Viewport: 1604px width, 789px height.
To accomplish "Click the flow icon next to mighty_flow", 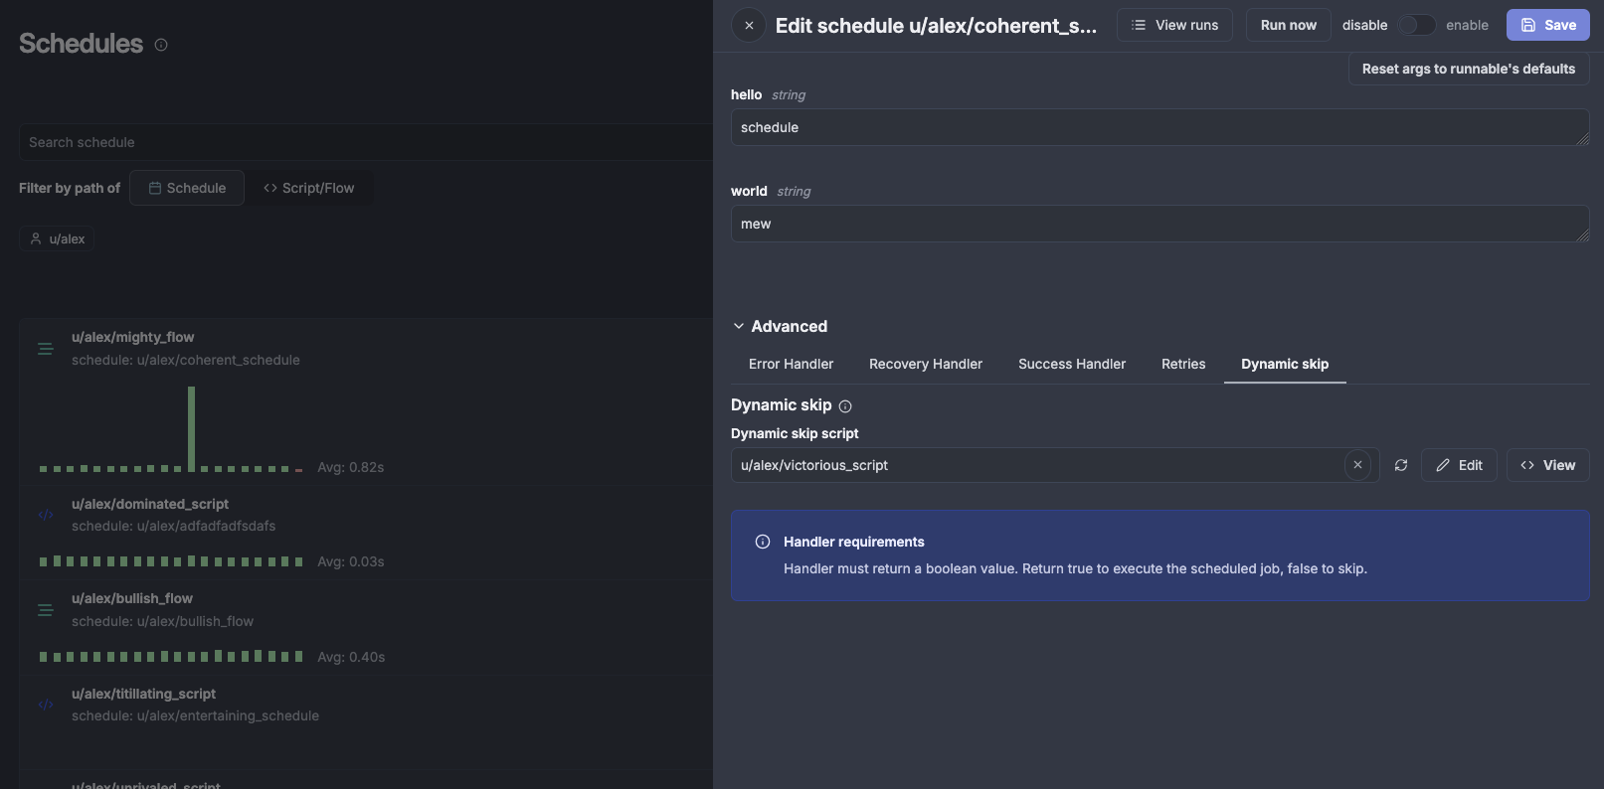I will coord(46,349).
